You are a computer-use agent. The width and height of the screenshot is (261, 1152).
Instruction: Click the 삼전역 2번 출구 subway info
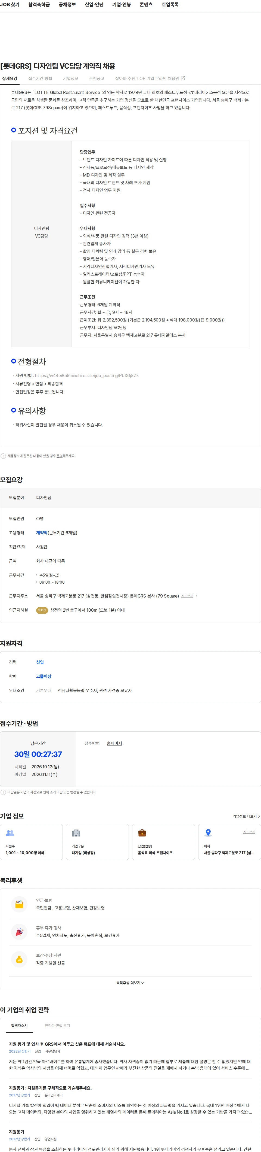pos(88,610)
